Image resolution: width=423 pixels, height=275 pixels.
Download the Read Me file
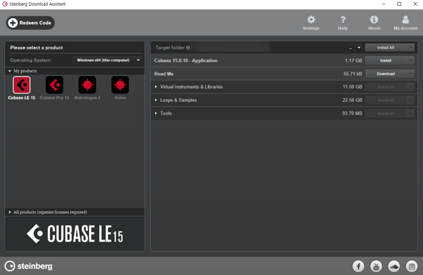385,74
